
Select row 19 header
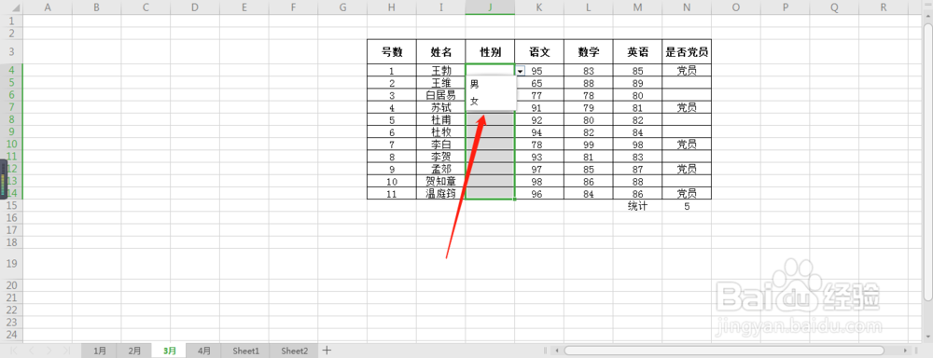pos(11,264)
